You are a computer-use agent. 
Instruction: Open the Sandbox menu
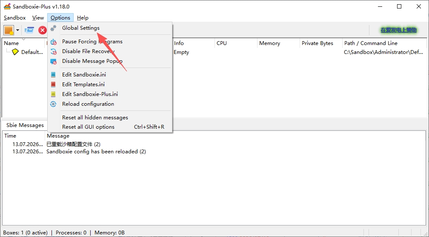15,18
